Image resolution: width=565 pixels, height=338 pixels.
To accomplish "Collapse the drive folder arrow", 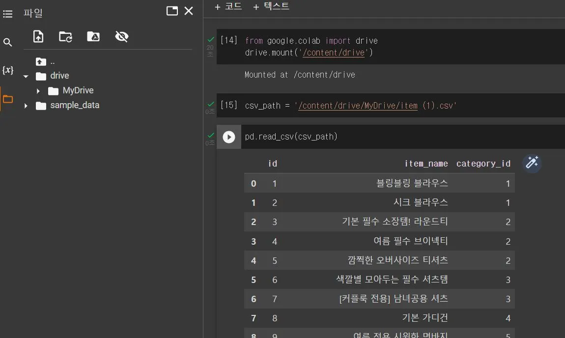I will pos(26,76).
